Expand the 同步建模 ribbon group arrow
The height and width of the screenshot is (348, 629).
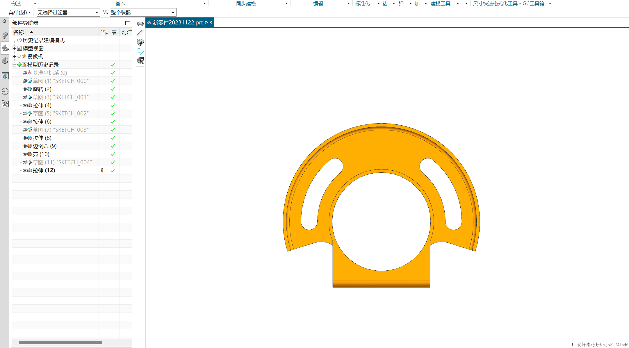tap(286, 3)
